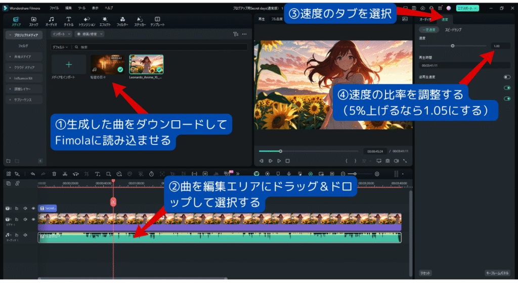Click the microphone voiceover icon in timeline toolbar
The width and height of the screenshot is (518, 291).
(289, 174)
